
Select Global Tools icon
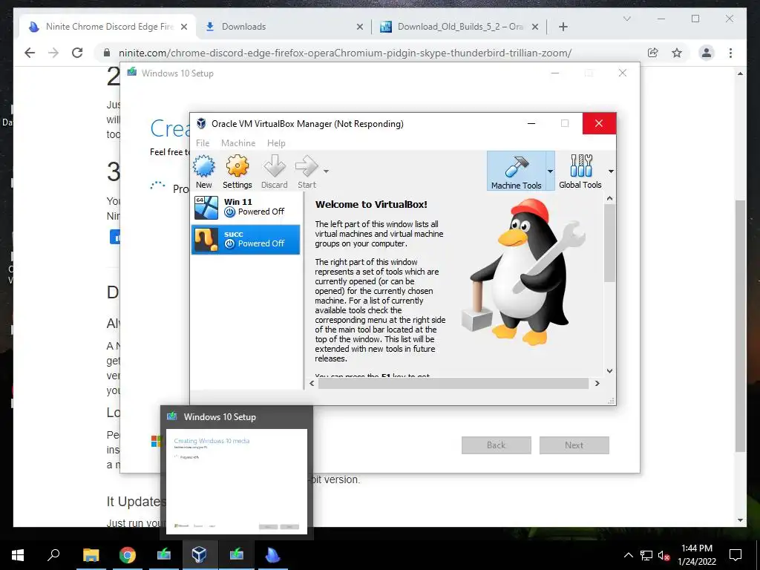point(580,171)
